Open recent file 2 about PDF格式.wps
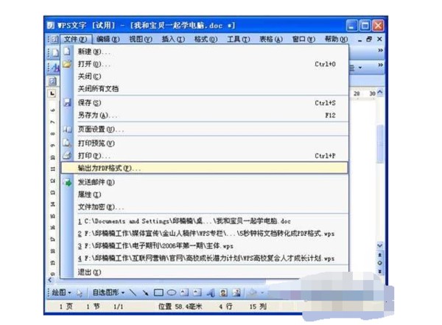Screen dimensions: 442x325 205,234
